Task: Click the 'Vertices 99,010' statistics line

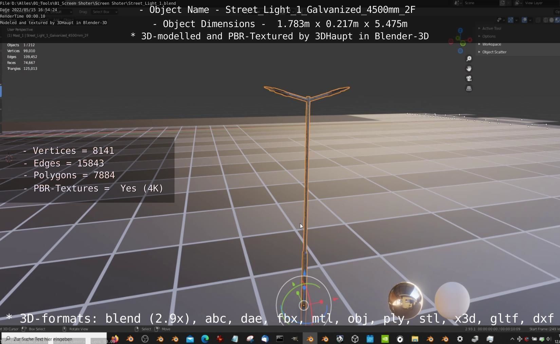Action: coord(21,51)
